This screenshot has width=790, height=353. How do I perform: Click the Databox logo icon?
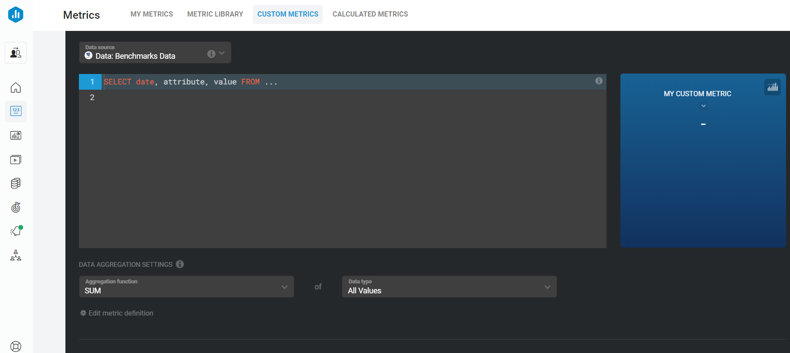pyautogui.click(x=16, y=14)
